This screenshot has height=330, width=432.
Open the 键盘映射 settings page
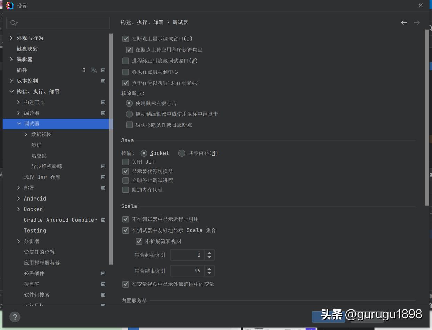point(28,49)
